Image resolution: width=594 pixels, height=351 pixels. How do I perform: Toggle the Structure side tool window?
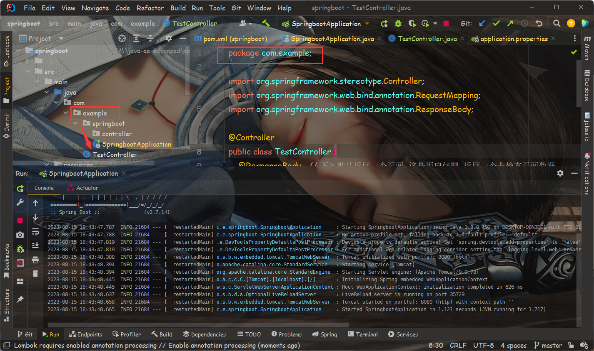[6, 305]
